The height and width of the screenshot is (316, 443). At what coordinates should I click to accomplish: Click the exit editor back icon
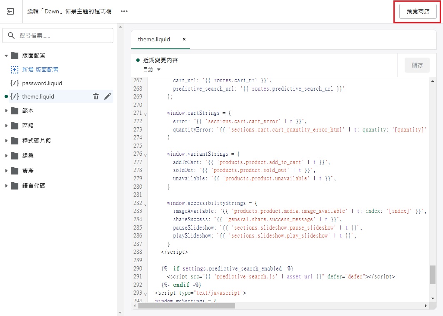[x=10, y=11]
